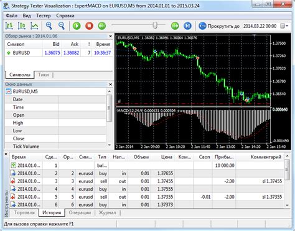Open the Файл menu
295x231 pixels.
[x=12, y=16]
